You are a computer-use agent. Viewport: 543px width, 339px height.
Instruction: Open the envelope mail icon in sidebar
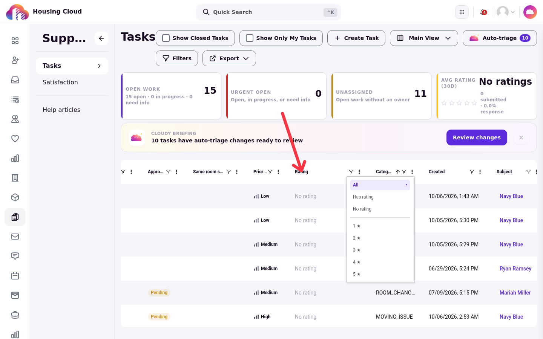15,237
